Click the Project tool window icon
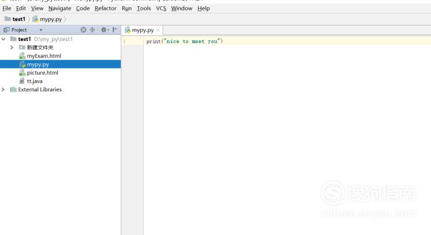The image size is (431, 235). click(x=7, y=30)
